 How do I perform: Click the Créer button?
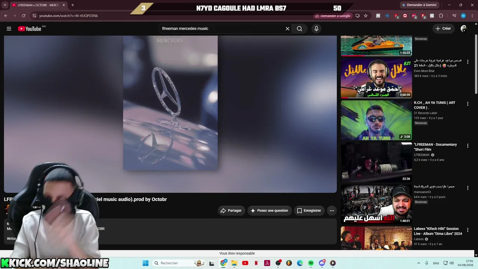tap(443, 29)
